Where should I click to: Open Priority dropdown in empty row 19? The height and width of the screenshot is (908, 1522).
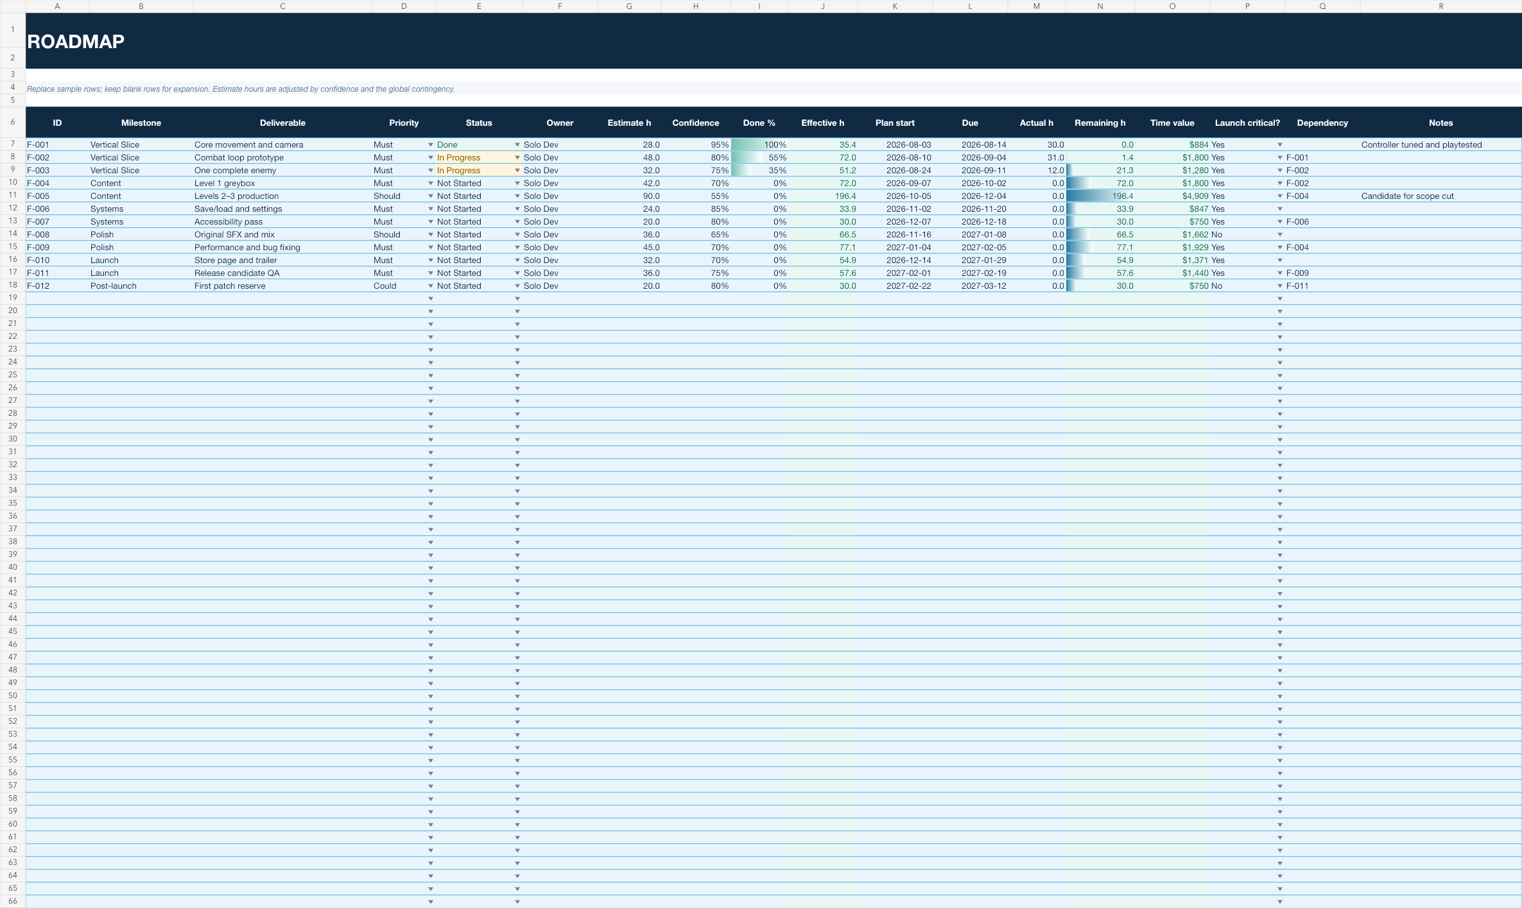click(431, 299)
